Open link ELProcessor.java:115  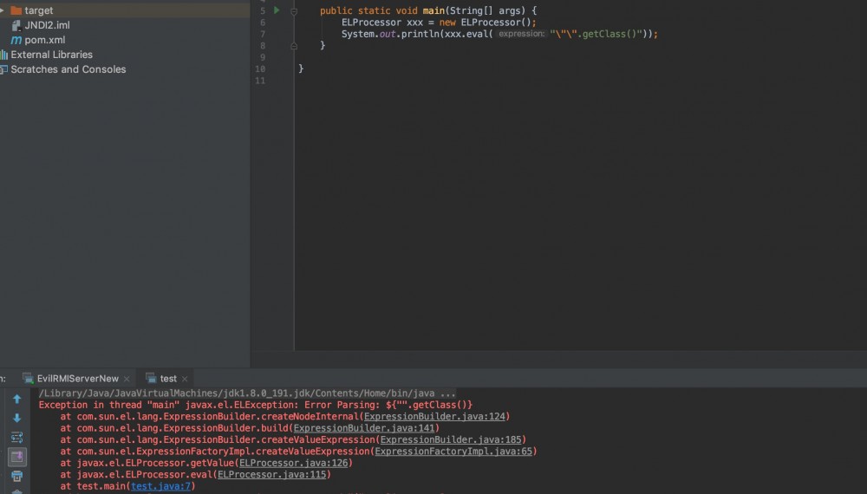tap(271, 475)
